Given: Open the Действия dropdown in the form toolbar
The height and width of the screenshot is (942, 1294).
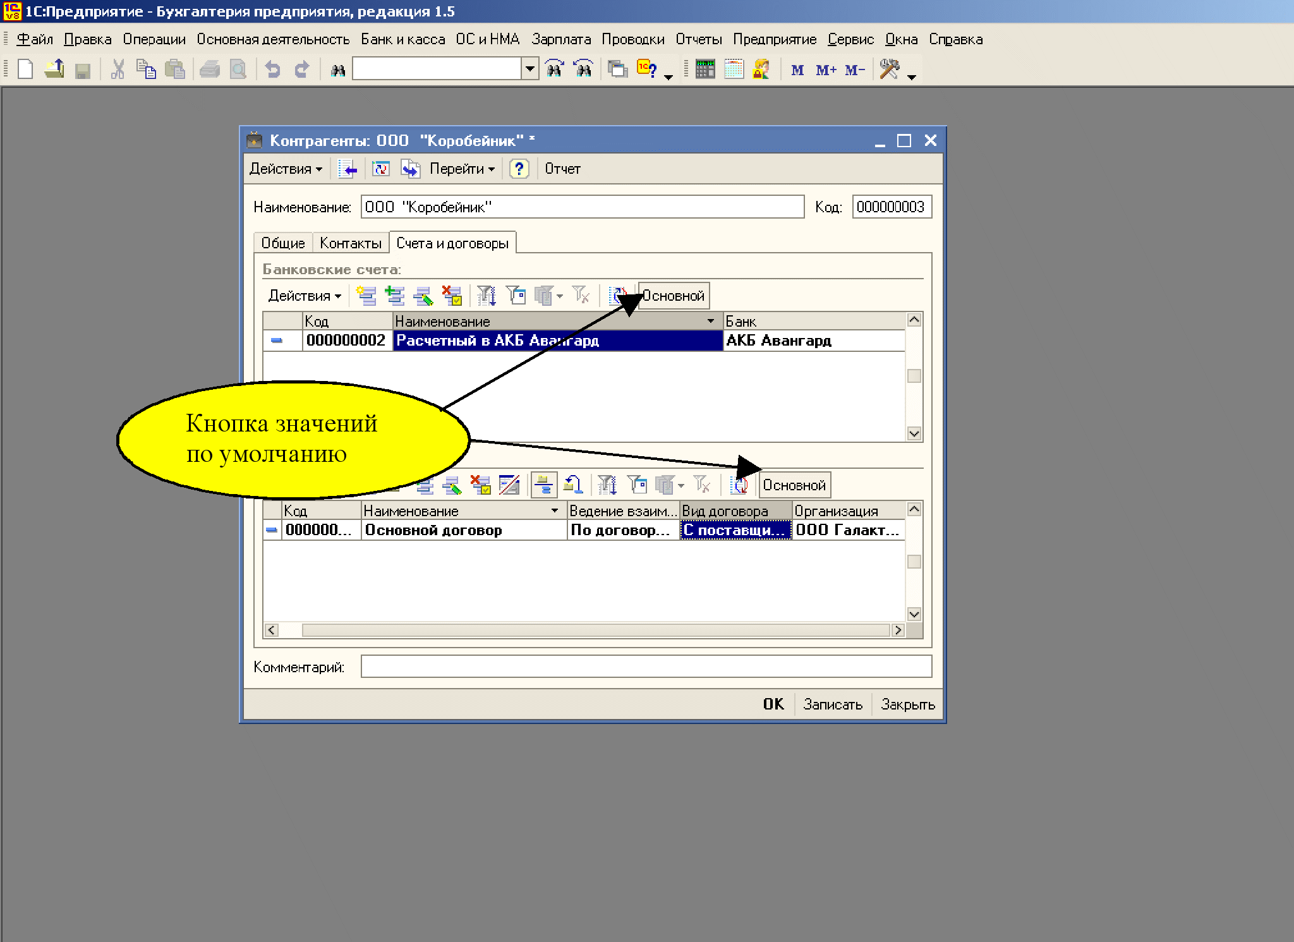Looking at the screenshot, I should pyautogui.click(x=286, y=169).
